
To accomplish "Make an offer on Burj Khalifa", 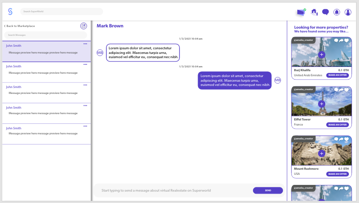I will coord(337,75).
